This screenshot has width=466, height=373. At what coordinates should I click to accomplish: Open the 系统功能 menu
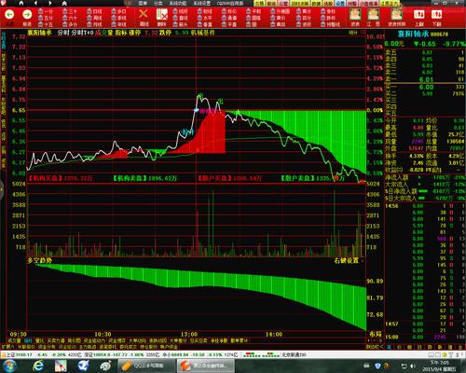coord(178,4)
